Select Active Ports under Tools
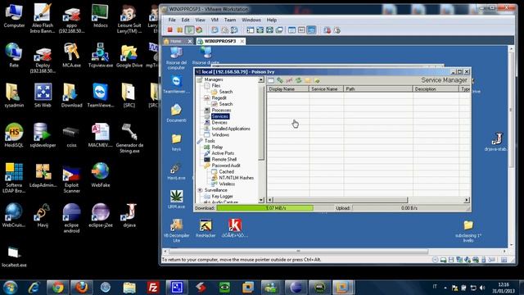 coord(223,153)
